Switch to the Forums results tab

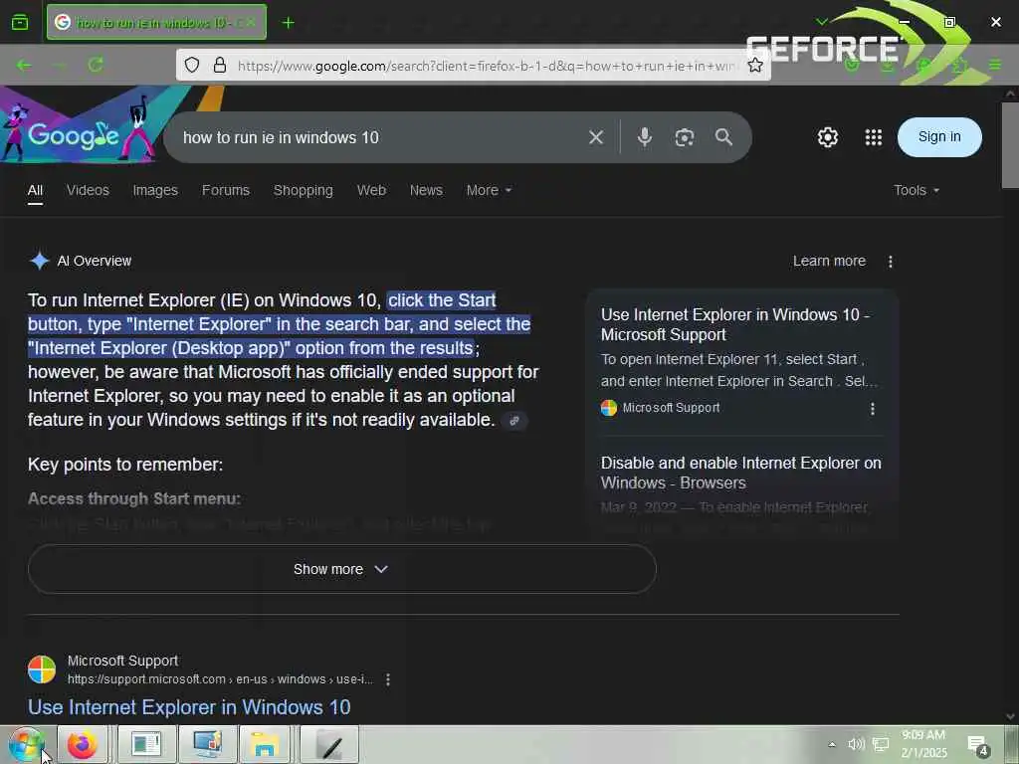coord(226,190)
